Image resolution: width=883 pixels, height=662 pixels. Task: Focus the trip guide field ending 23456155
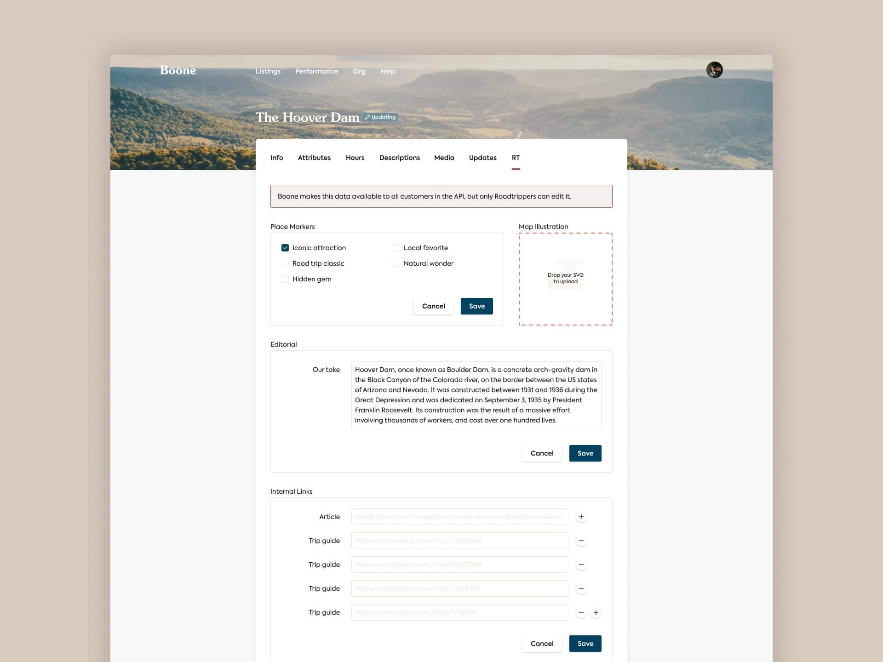coord(460,588)
